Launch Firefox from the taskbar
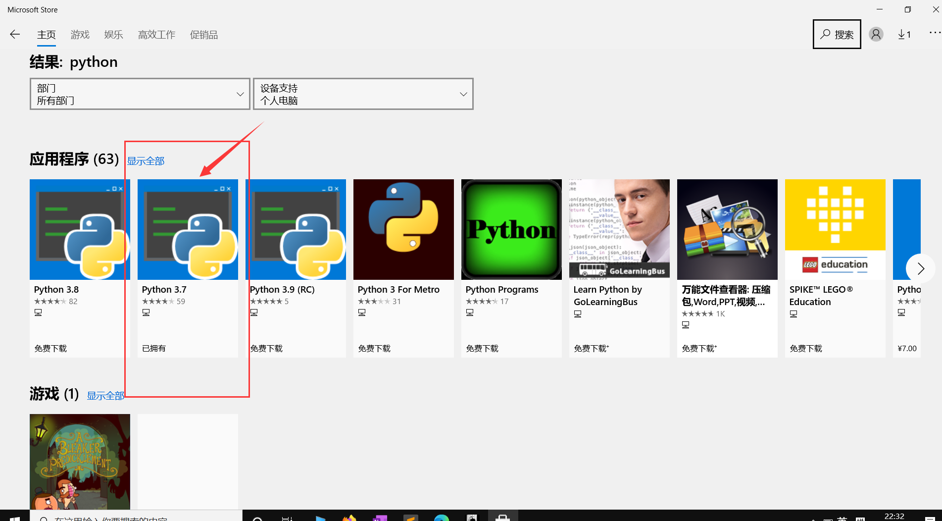Image resolution: width=942 pixels, height=521 pixels. (350, 518)
